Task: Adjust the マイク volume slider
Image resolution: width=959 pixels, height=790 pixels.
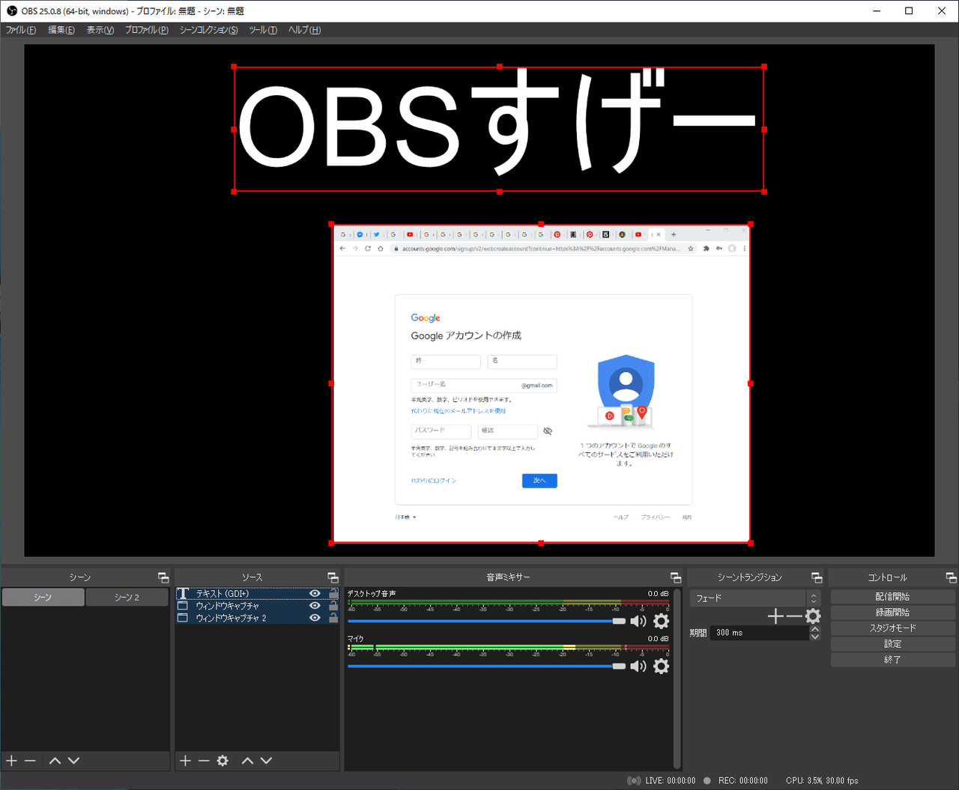Action: 486,666
